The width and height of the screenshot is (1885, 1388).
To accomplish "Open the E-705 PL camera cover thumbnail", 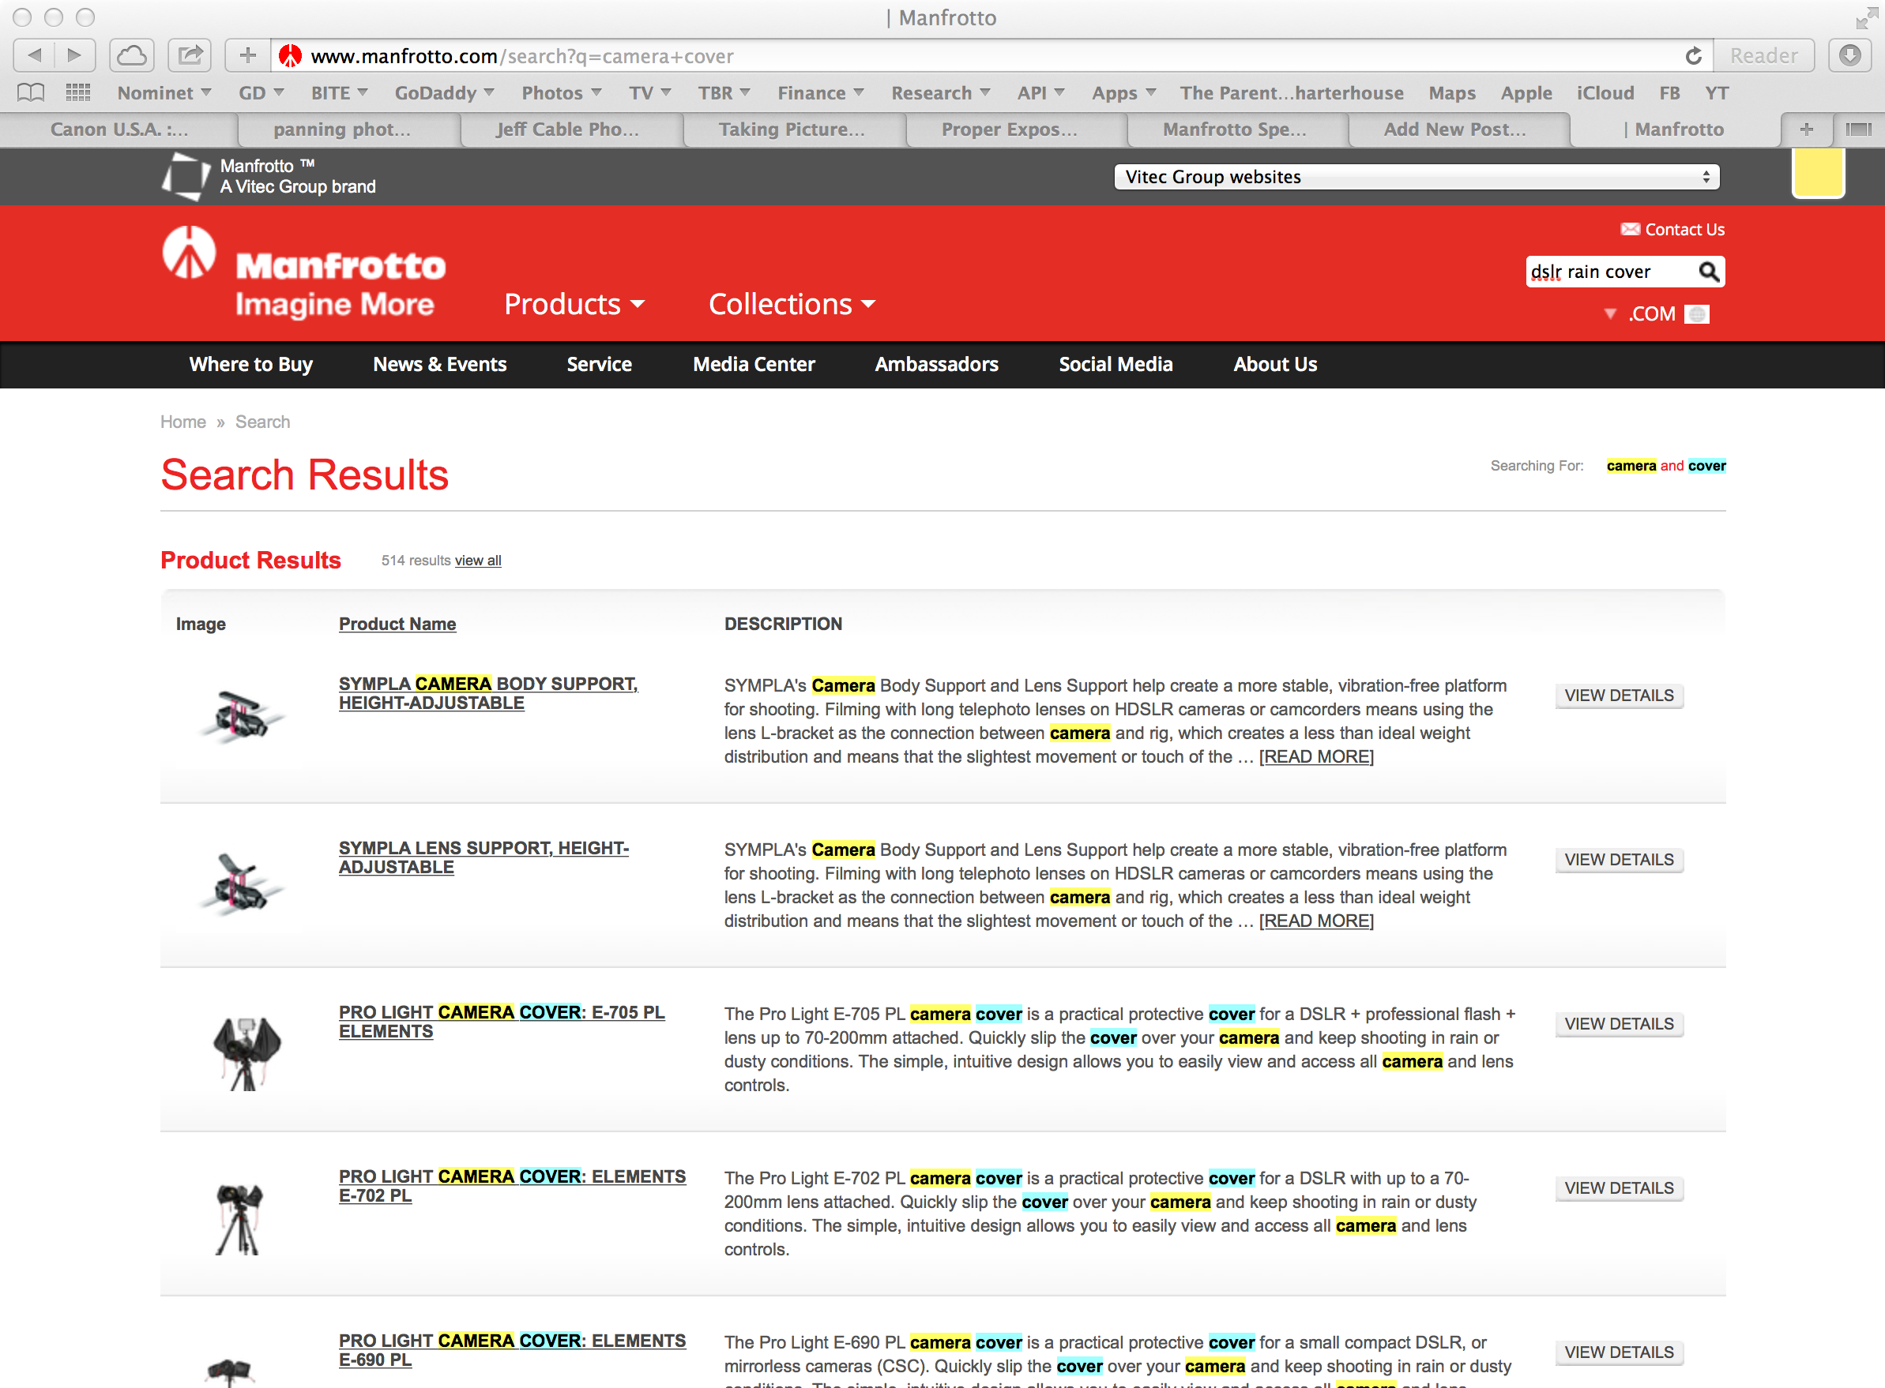I will pos(246,1053).
